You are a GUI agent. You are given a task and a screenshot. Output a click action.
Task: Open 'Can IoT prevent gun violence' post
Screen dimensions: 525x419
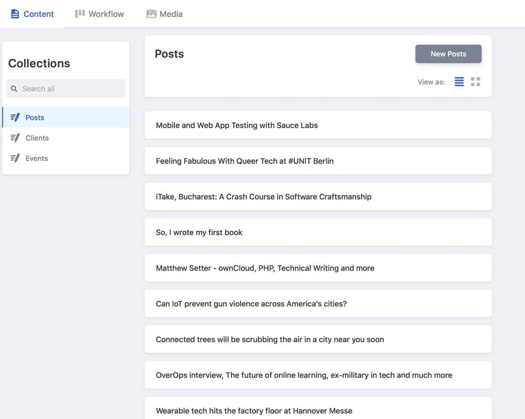pyautogui.click(x=251, y=304)
